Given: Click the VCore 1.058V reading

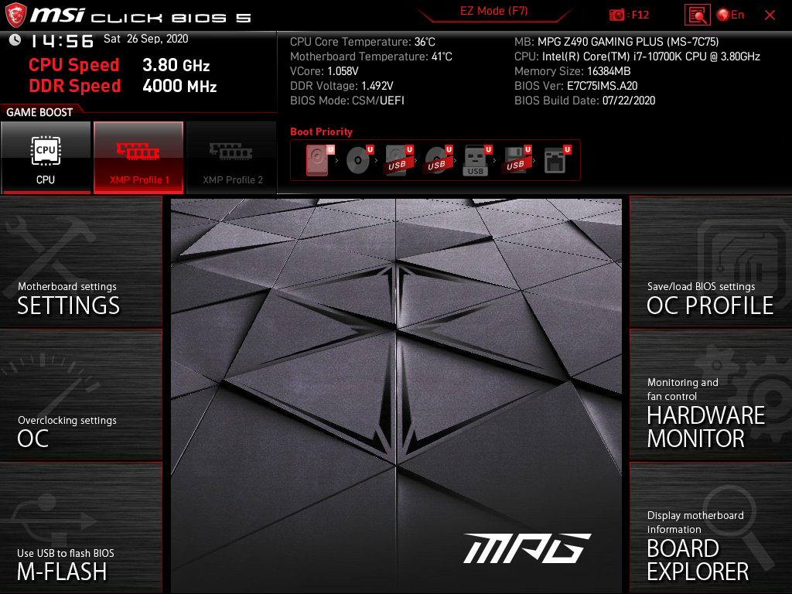Looking at the screenshot, I should 324,71.
